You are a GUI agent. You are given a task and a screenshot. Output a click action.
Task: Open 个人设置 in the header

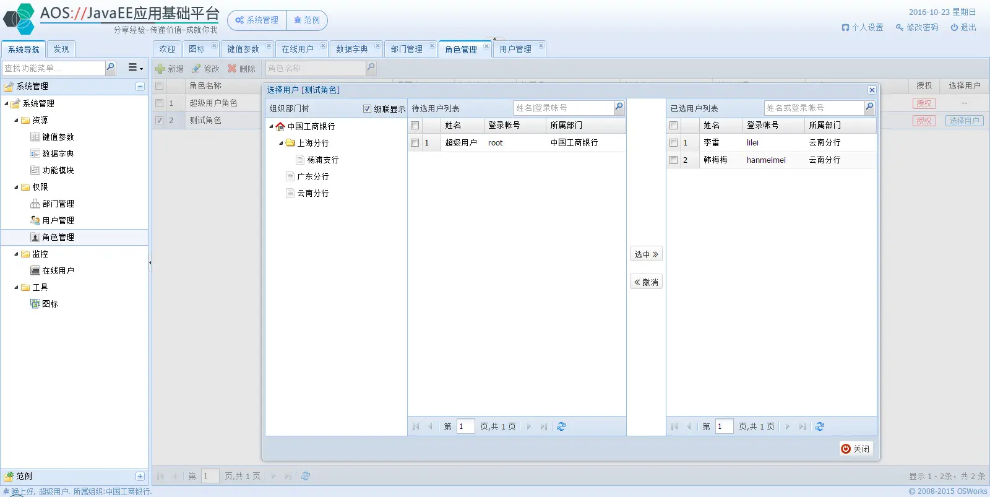(x=863, y=28)
